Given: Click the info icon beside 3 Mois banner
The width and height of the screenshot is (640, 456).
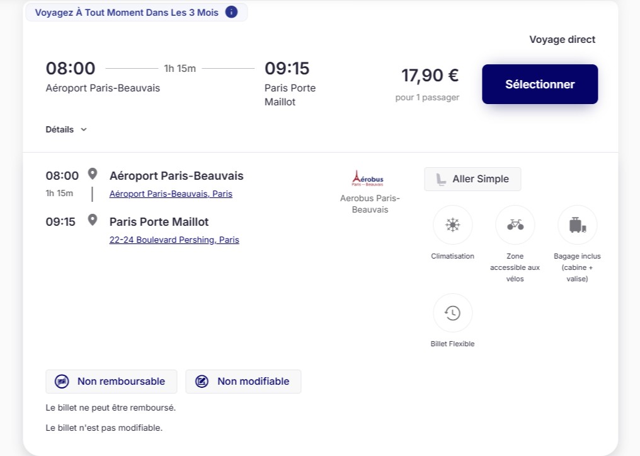Looking at the screenshot, I should [231, 12].
